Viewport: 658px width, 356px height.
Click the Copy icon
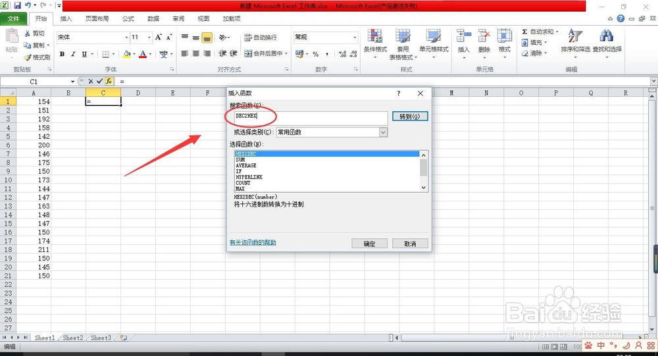pyautogui.click(x=28, y=45)
